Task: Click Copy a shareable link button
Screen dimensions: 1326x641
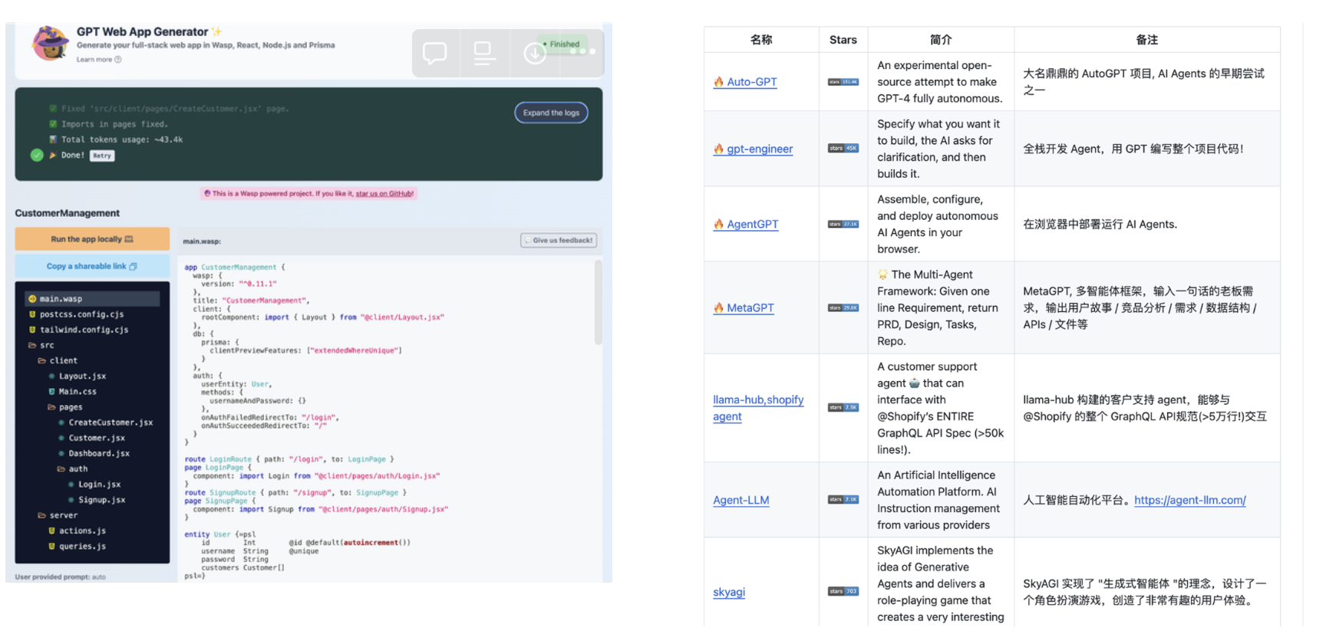Action: [x=92, y=266]
